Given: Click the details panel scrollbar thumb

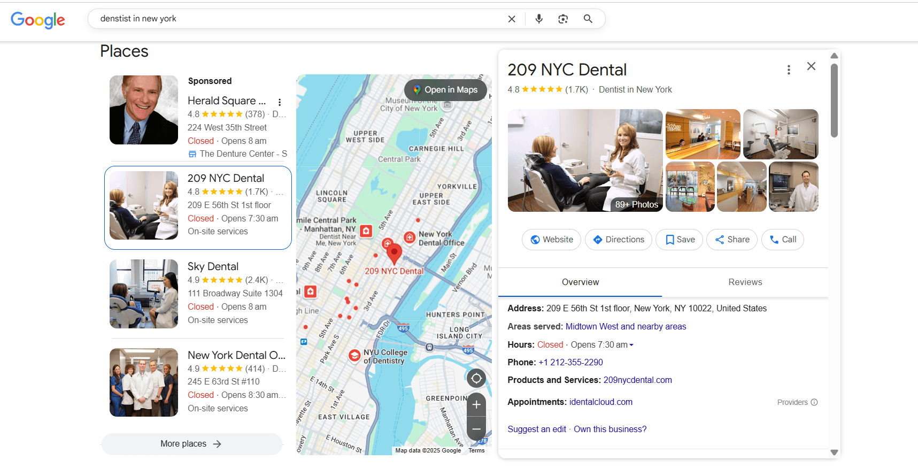Looking at the screenshot, I should 834,101.
